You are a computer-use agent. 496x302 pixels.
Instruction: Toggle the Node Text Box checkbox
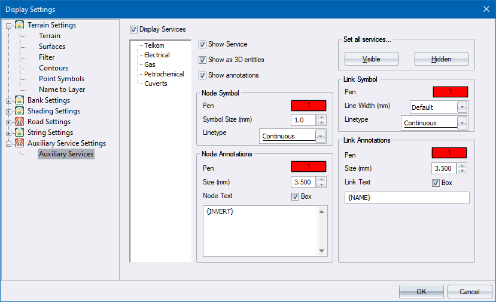[295, 196]
